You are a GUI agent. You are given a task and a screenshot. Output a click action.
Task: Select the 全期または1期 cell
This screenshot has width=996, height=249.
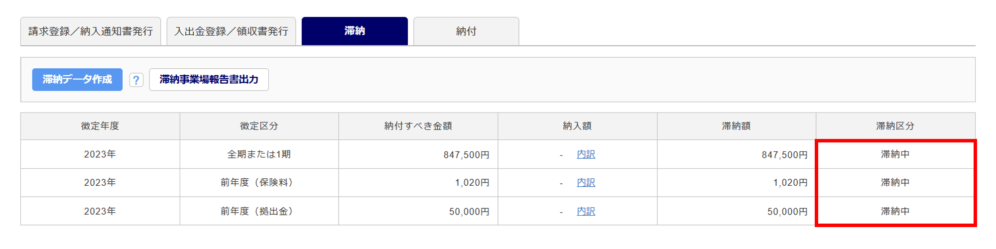259,154
